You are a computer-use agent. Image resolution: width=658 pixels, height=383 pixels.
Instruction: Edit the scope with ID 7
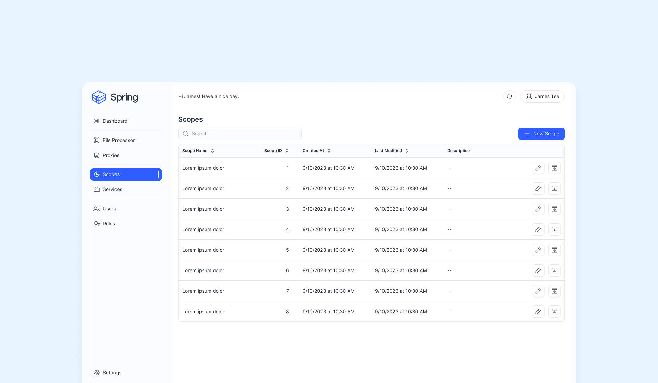[538, 291]
